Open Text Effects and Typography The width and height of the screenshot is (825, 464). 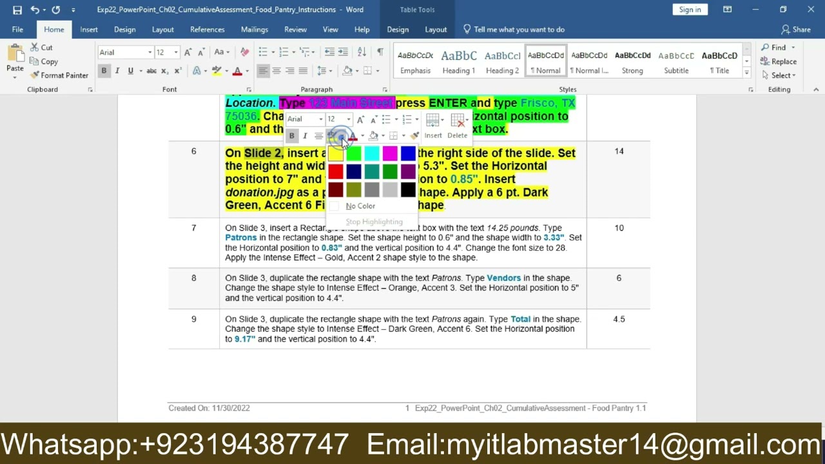pyautogui.click(x=197, y=71)
